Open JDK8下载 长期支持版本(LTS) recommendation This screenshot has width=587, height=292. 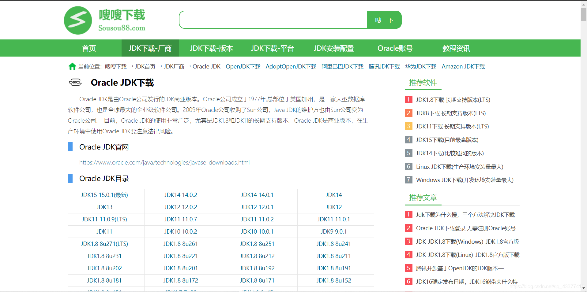pyautogui.click(x=451, y=113)
